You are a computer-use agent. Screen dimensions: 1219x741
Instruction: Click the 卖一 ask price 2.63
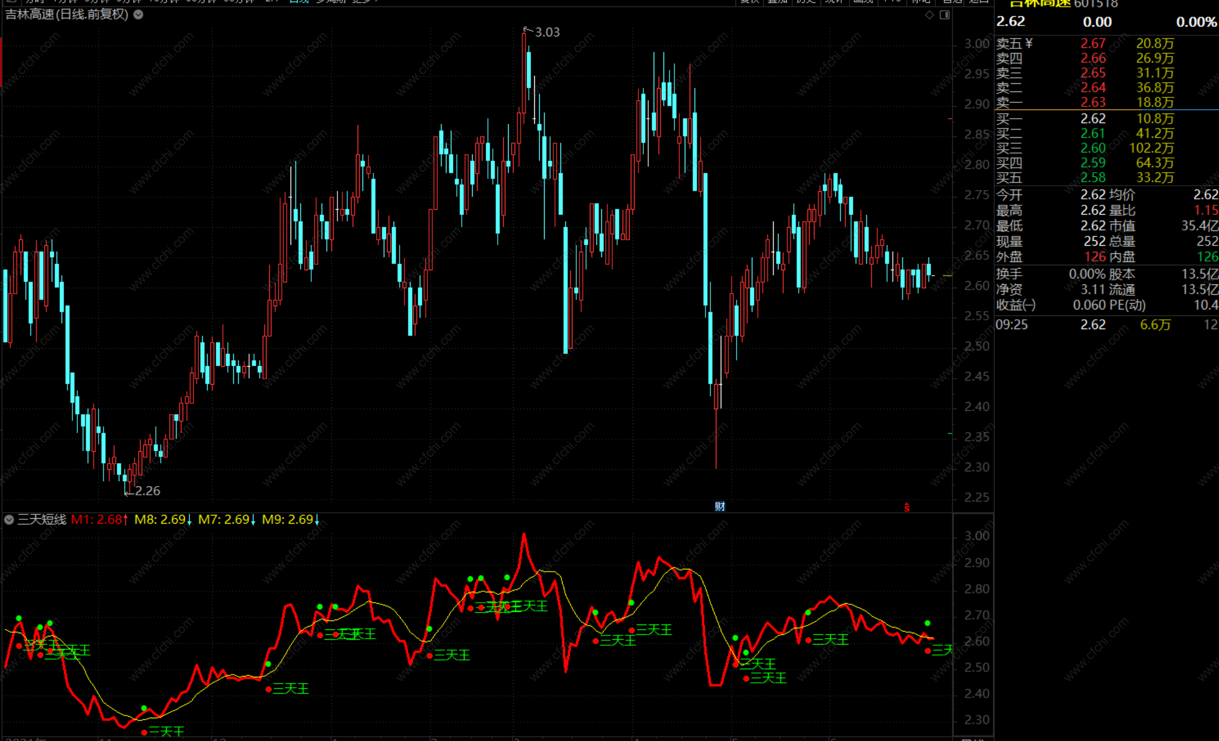click(1093, 102)
